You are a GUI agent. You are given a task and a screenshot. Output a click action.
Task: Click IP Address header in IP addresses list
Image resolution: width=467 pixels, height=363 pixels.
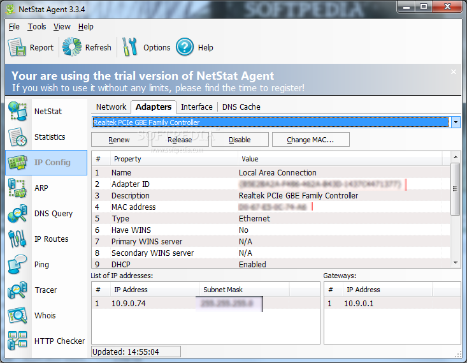pos(154,290)
